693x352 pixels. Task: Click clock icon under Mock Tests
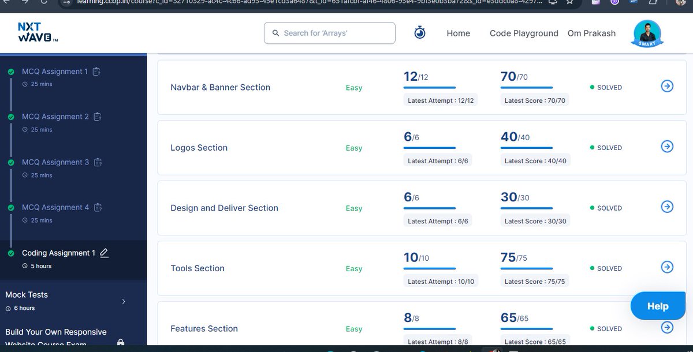point(8,308)
